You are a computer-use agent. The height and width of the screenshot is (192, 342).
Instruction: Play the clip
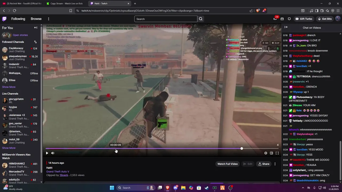(x=47, y=153)
